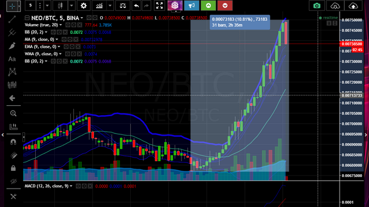Select the 5 minute interval button
The width and height of the screenshot is (369, 207).
31,6
